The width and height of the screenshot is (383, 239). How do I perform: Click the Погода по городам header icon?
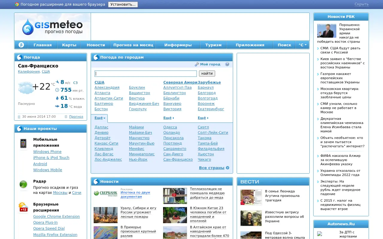click(x=96, y=57)
